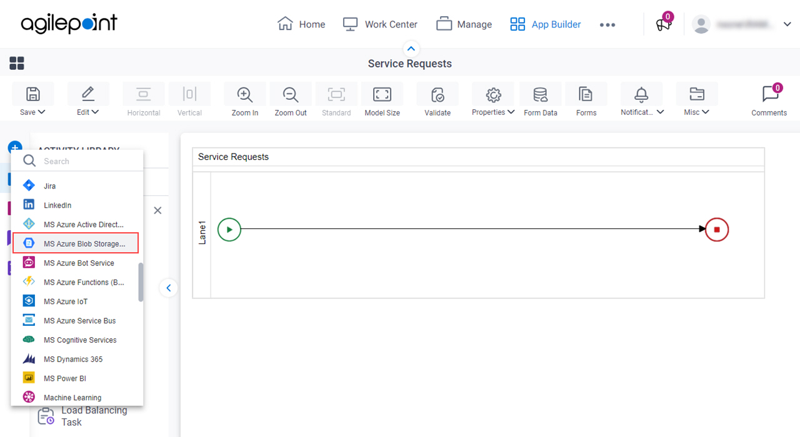Click the red stop event
Image resolution: width=800 pixels, height=437 pixels.
tap(717, 229)
